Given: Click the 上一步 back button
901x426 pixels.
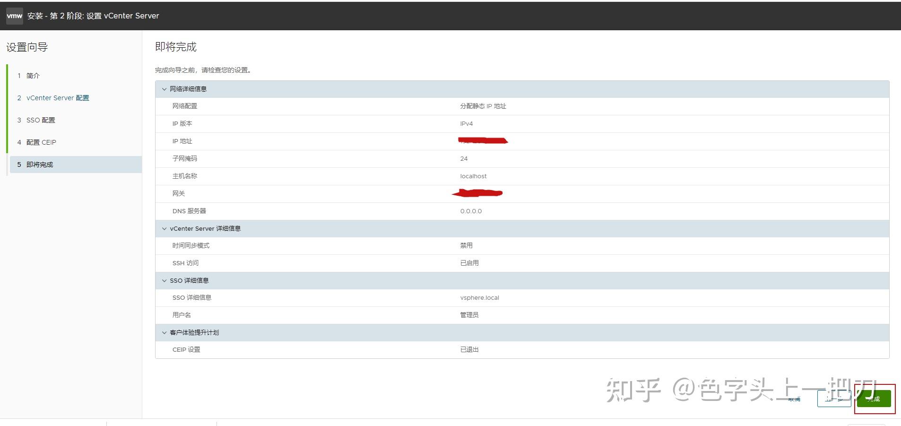Looking at the screenshot, I should [834, 399].
